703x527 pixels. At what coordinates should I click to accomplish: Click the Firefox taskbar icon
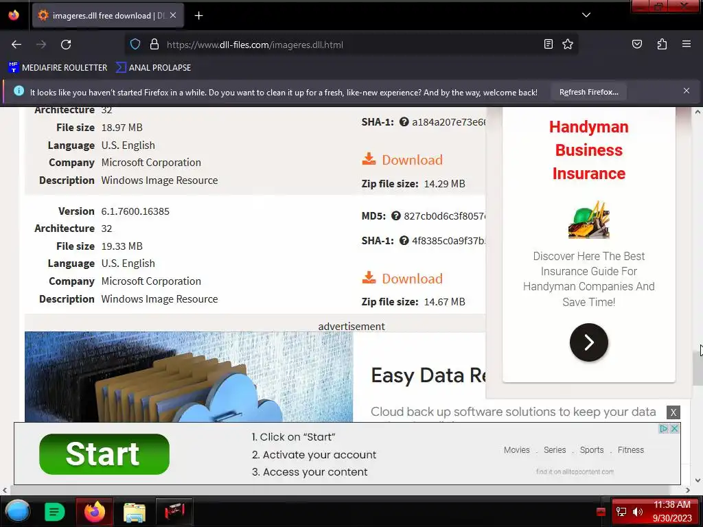point(95,511)
